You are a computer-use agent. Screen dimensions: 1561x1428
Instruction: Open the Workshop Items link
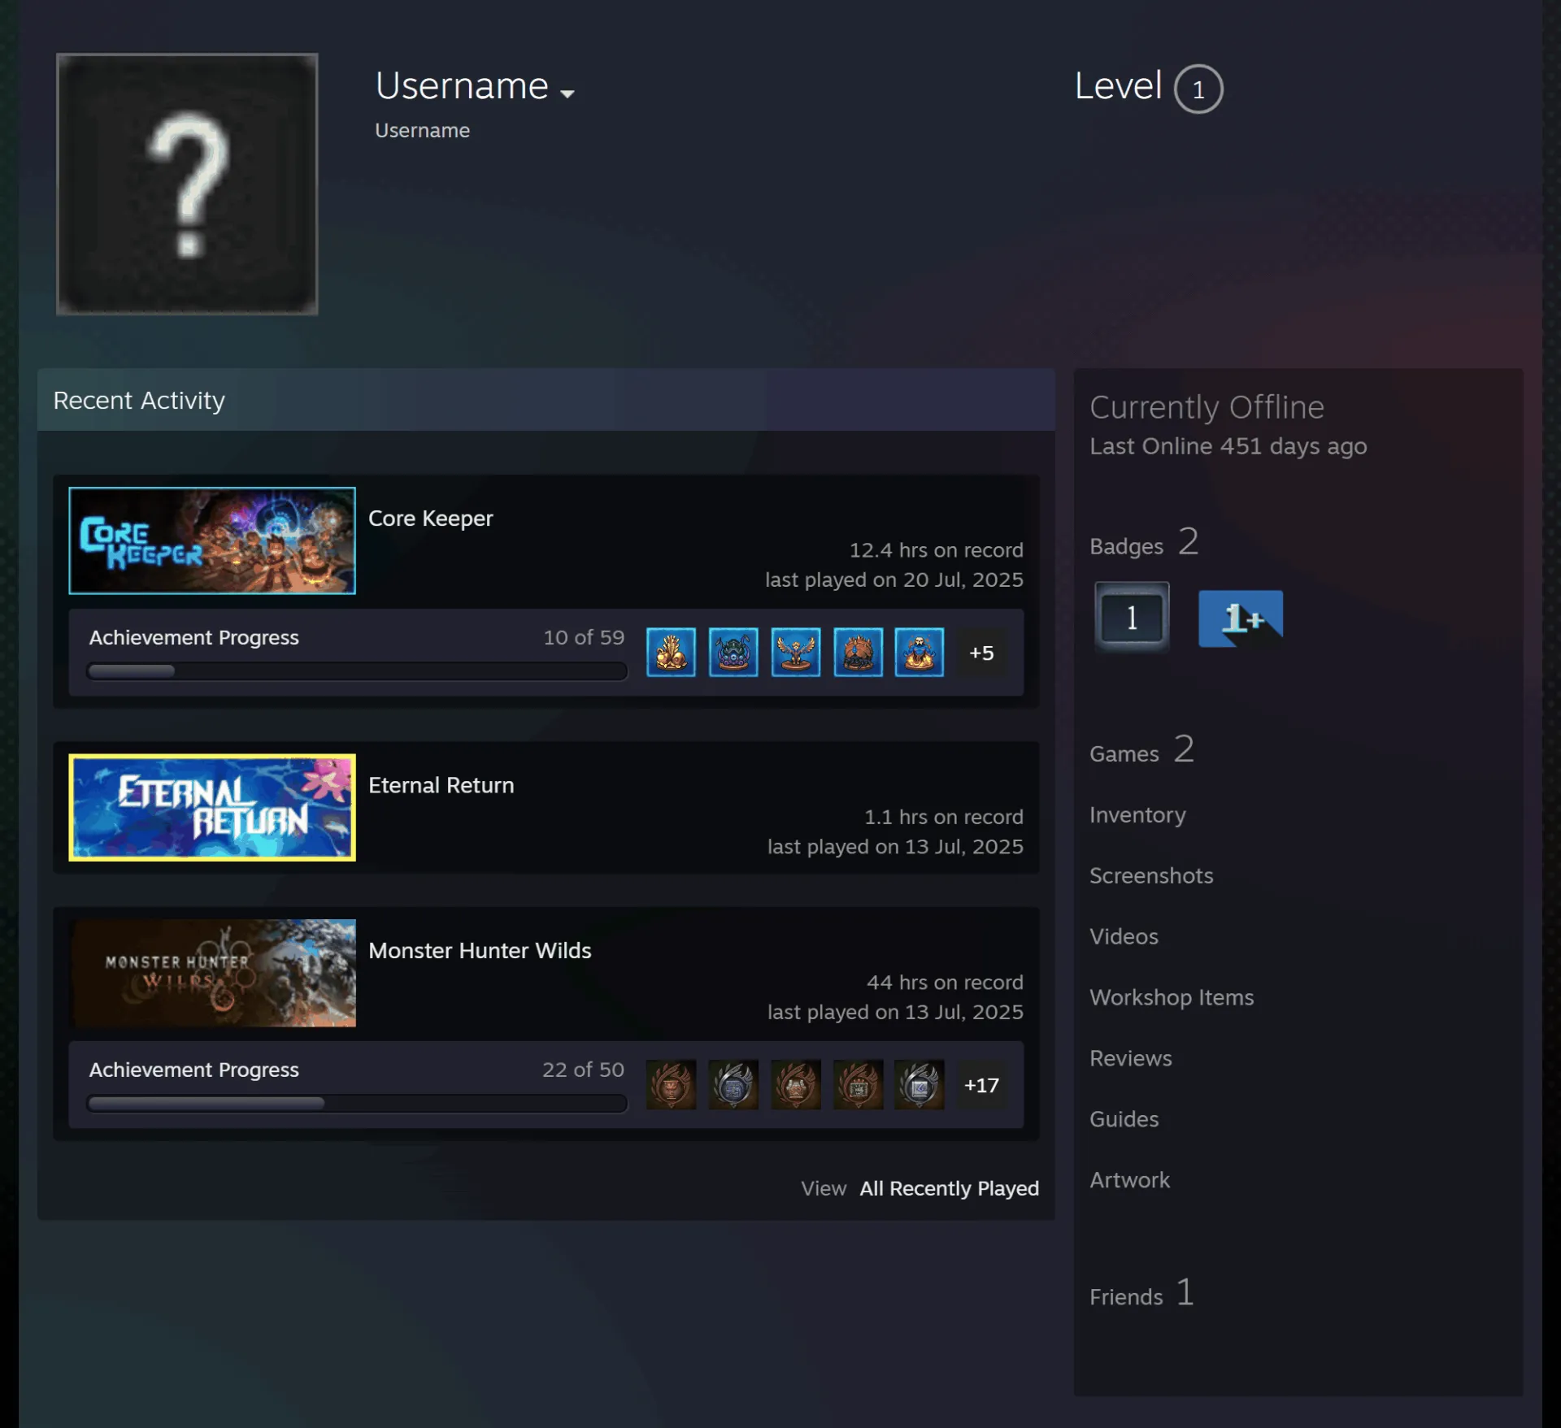pos(1172,997)
